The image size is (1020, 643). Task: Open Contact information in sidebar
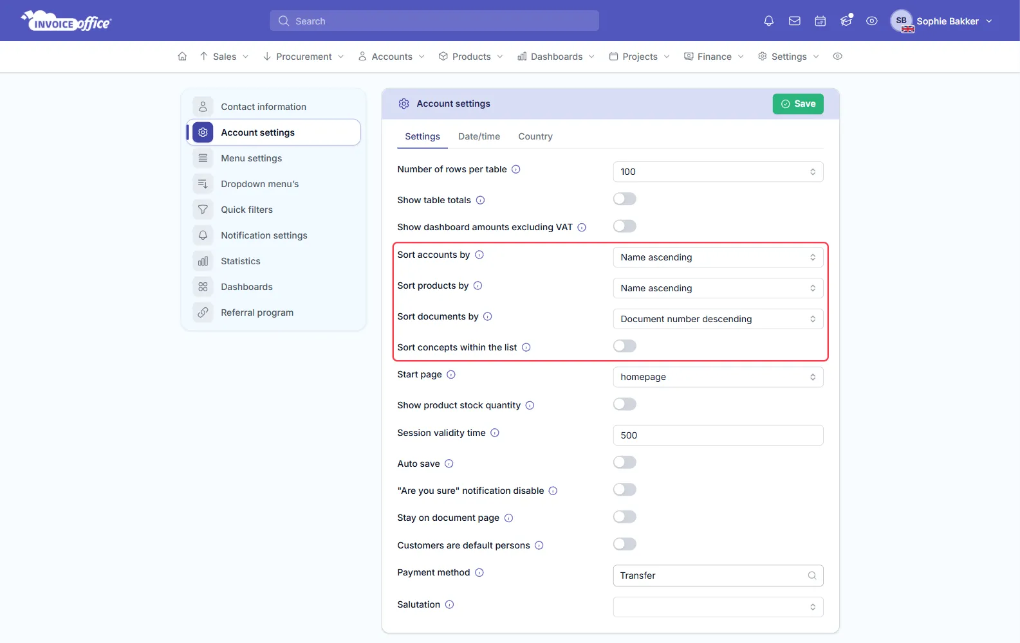pyautogui.click(x=274, y=107)
